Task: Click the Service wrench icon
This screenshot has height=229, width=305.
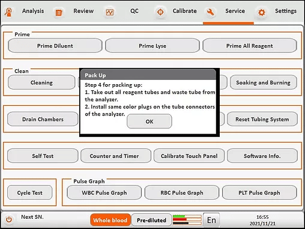Action: click(210, 12)
